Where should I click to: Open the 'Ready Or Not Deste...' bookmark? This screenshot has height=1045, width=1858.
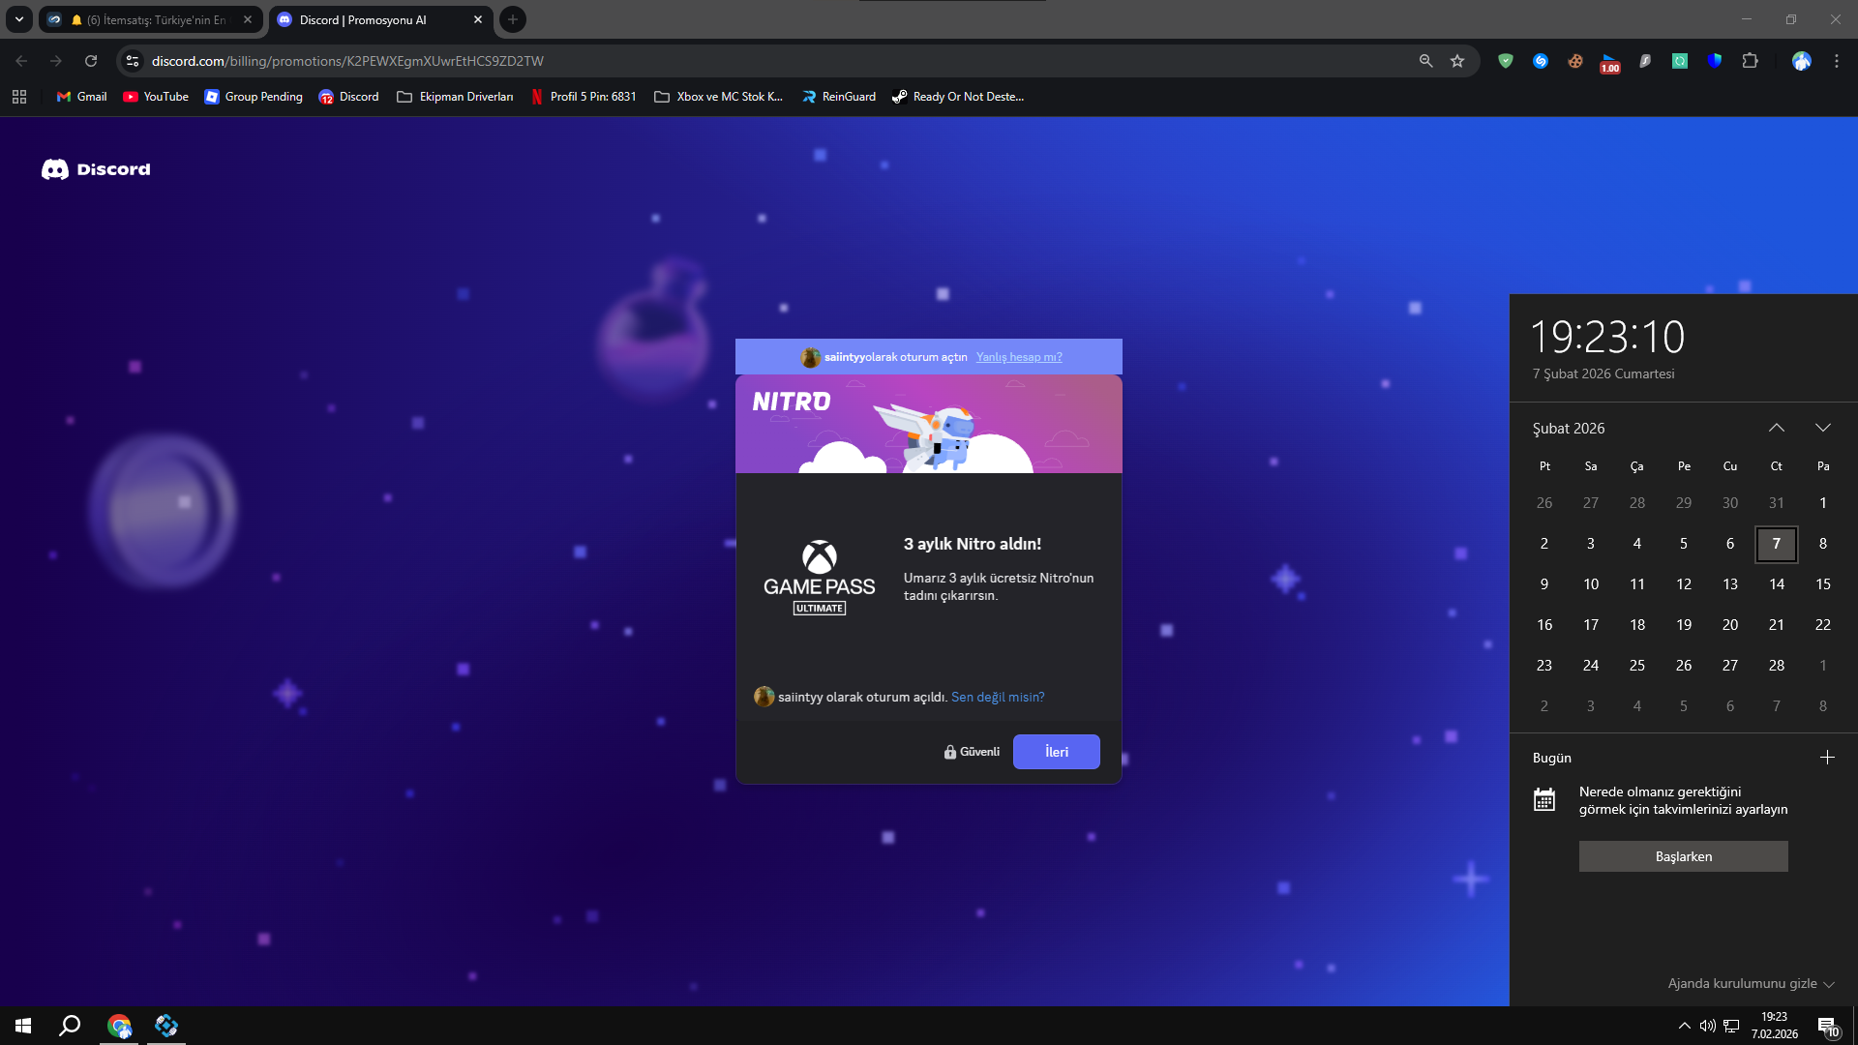(x=958, y=97)
